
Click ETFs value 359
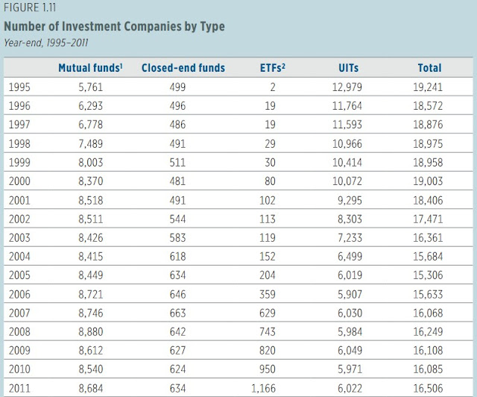click(x=268, y=294)
